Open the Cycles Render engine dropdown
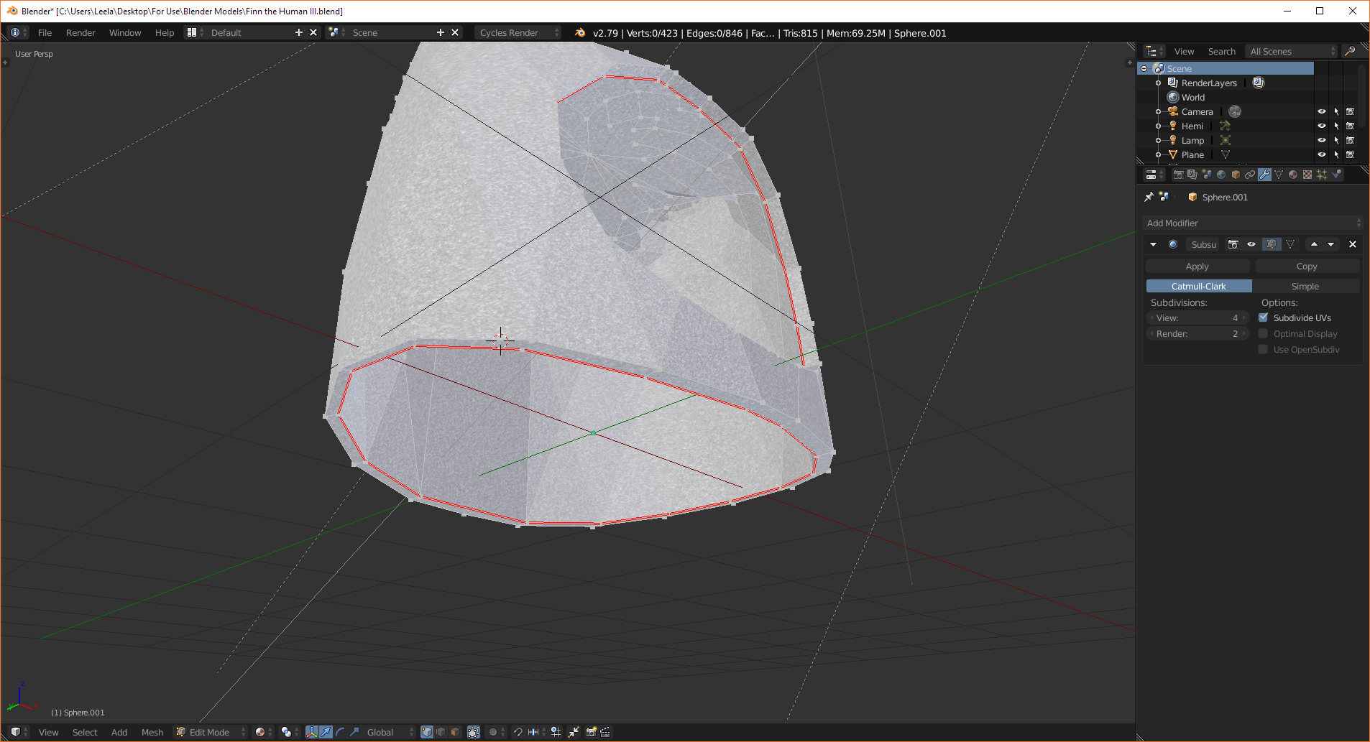 pyautogui.click(x=518, y=32)
